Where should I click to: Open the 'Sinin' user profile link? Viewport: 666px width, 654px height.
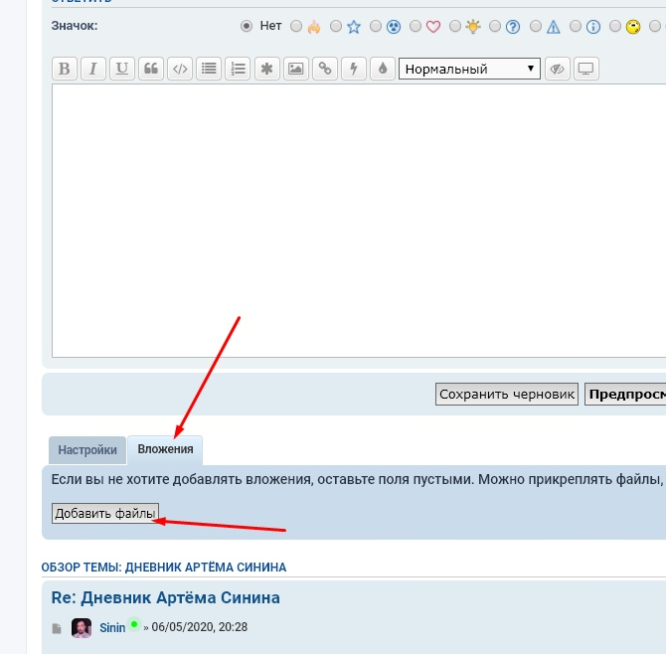[112, 628]
